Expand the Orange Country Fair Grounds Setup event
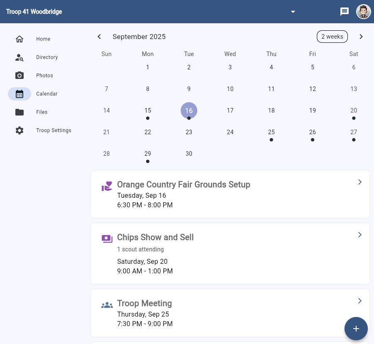 (x=359, y=182)
